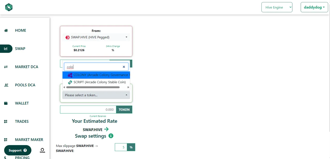Open the daddydog account menu

point(314,7)
